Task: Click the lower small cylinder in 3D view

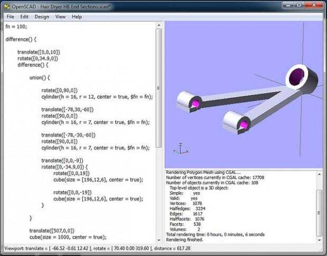Action: point(236,123)
